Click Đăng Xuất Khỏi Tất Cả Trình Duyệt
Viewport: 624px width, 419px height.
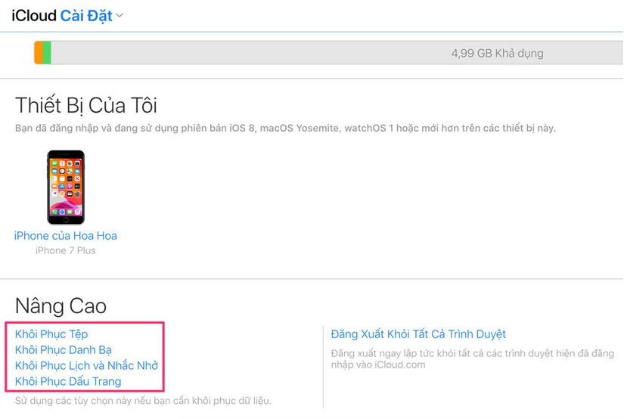coord(418,334)
